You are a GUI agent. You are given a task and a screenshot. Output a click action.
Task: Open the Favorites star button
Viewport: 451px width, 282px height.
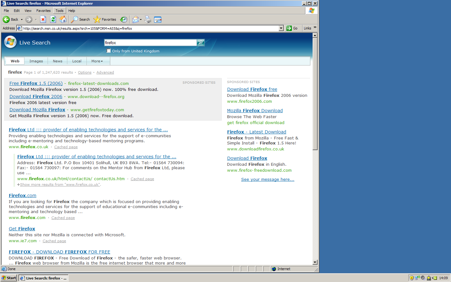click(105, 19)
